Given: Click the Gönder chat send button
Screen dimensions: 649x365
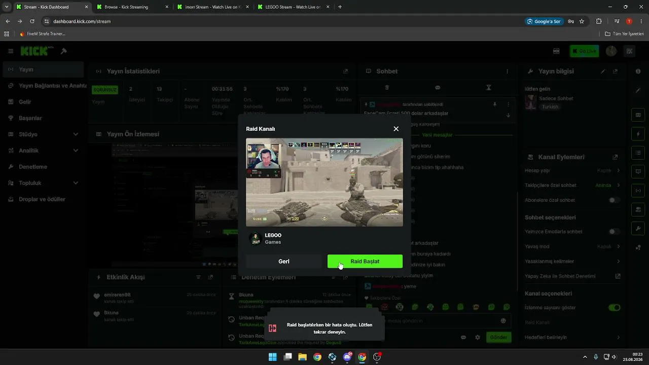Looking at the screenshot, I should [x=498, y=337].
